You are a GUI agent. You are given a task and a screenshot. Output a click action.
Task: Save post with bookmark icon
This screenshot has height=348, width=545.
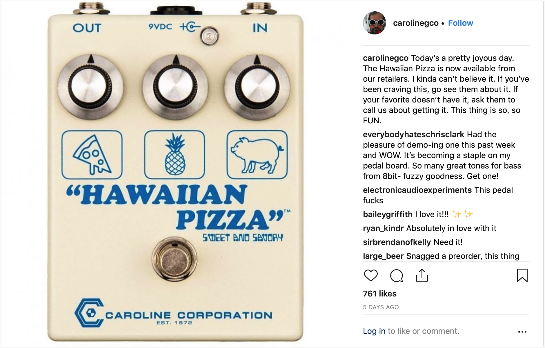(x=522, y=275)
